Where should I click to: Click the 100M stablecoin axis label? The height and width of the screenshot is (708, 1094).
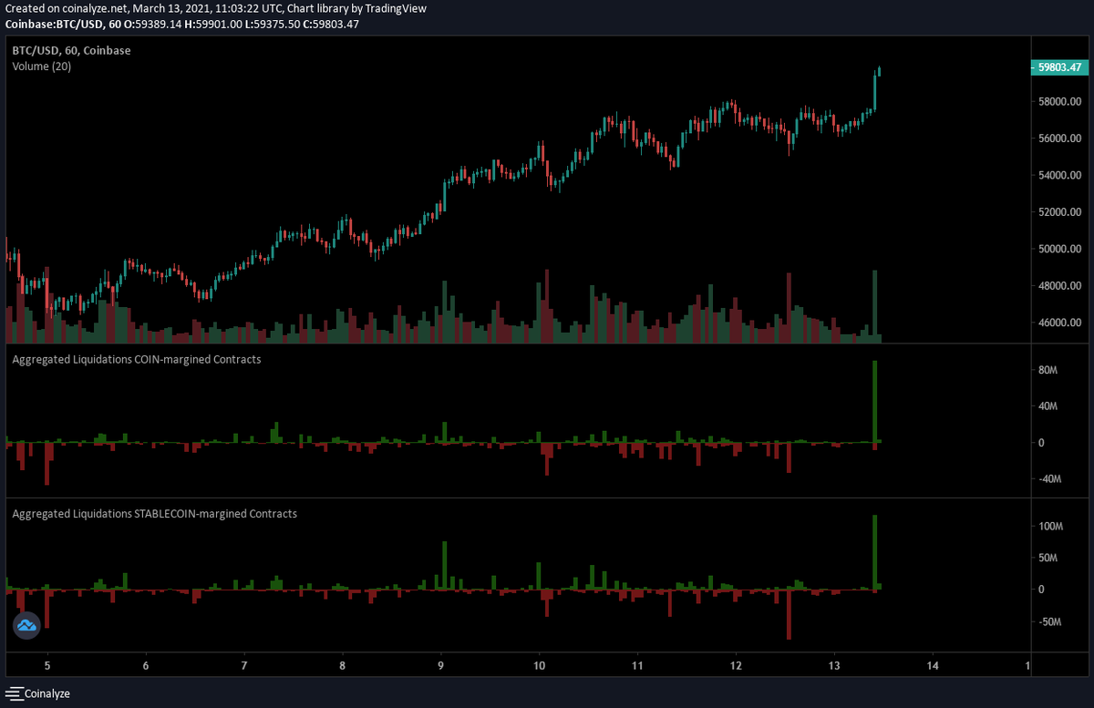click(x=1050, y=527)
